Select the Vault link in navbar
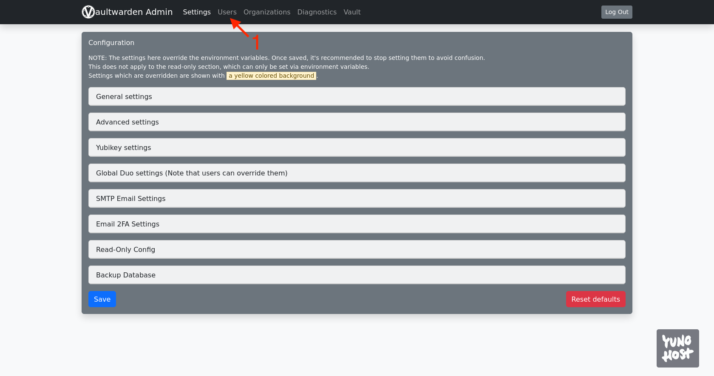Screen dimensions: 714x376 [351, 12]
